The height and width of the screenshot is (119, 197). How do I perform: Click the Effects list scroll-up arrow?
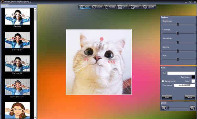point(35,9)
